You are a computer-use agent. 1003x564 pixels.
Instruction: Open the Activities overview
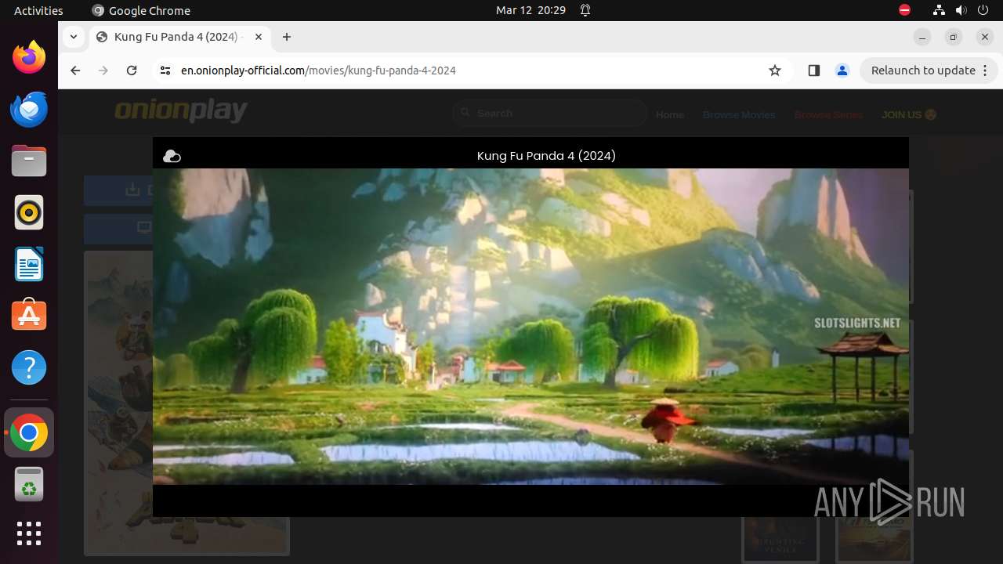click(x=38, y=10)
